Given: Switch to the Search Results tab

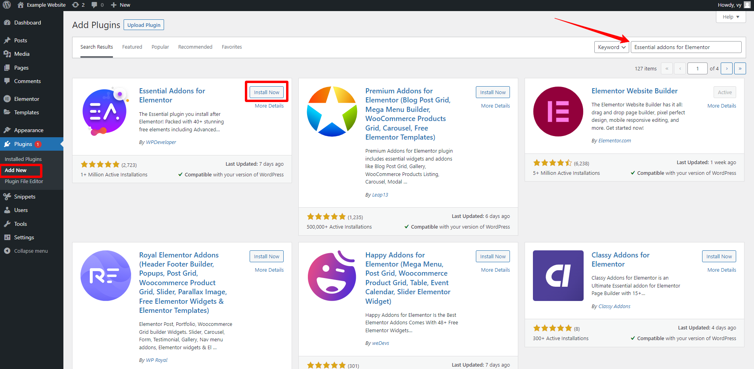Looking at the screenshot, I should pyautogui.click(x=97, y=47).
